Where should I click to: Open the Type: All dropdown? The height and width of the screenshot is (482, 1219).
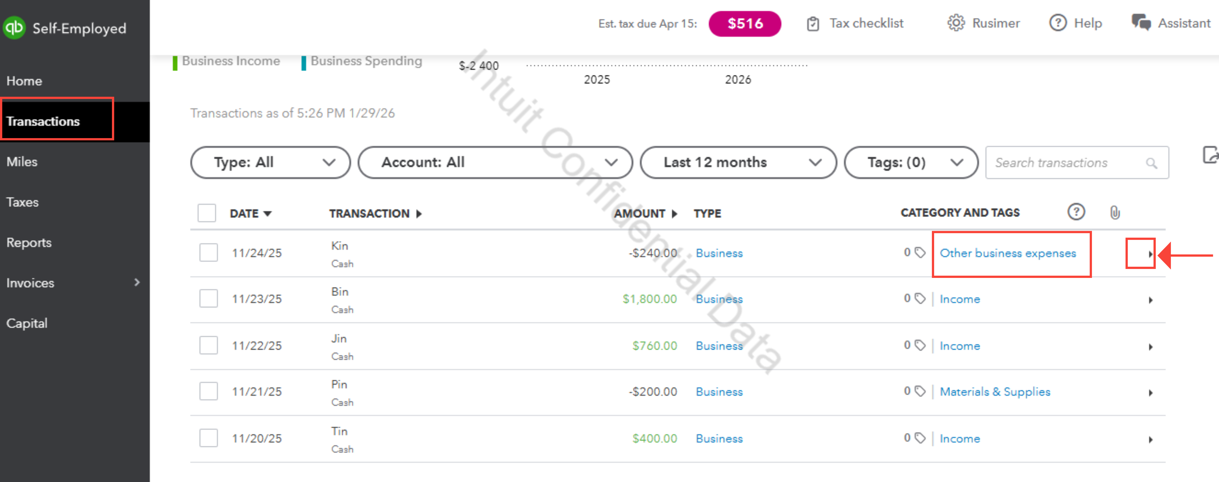(x=270, y=162)
